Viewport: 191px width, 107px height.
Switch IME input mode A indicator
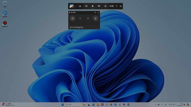tap(162, 105)
